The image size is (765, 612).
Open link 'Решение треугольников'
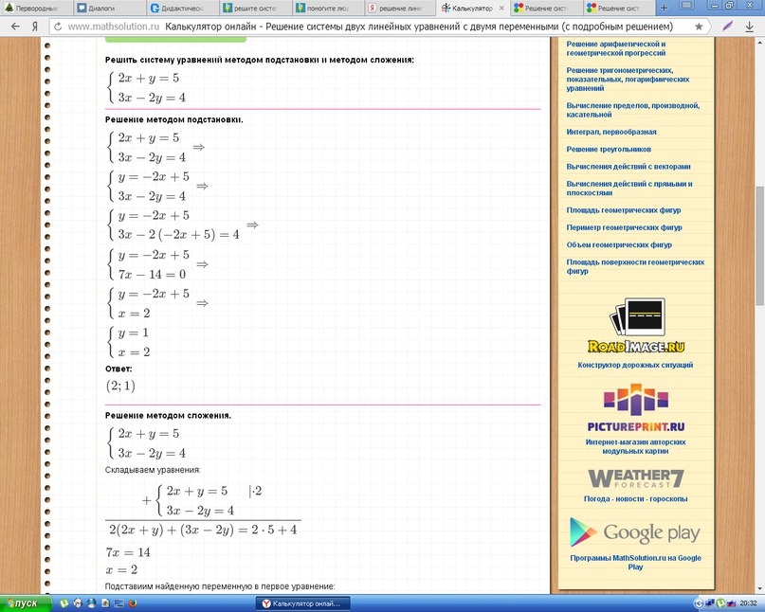coord(609,150)
